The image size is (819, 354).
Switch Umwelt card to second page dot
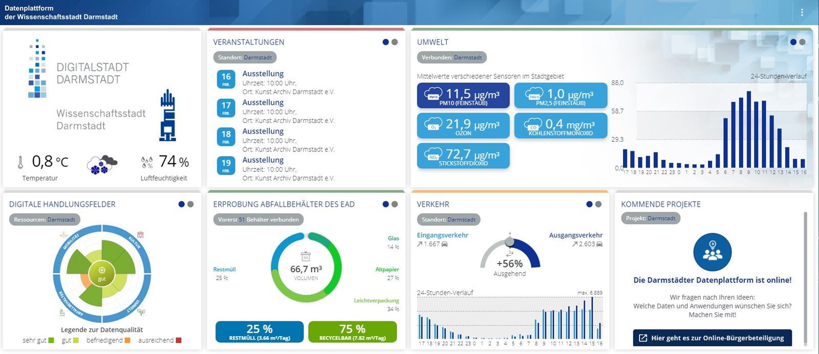pos(802,42)
